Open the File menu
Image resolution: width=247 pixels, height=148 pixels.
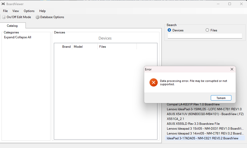[5, 11]
